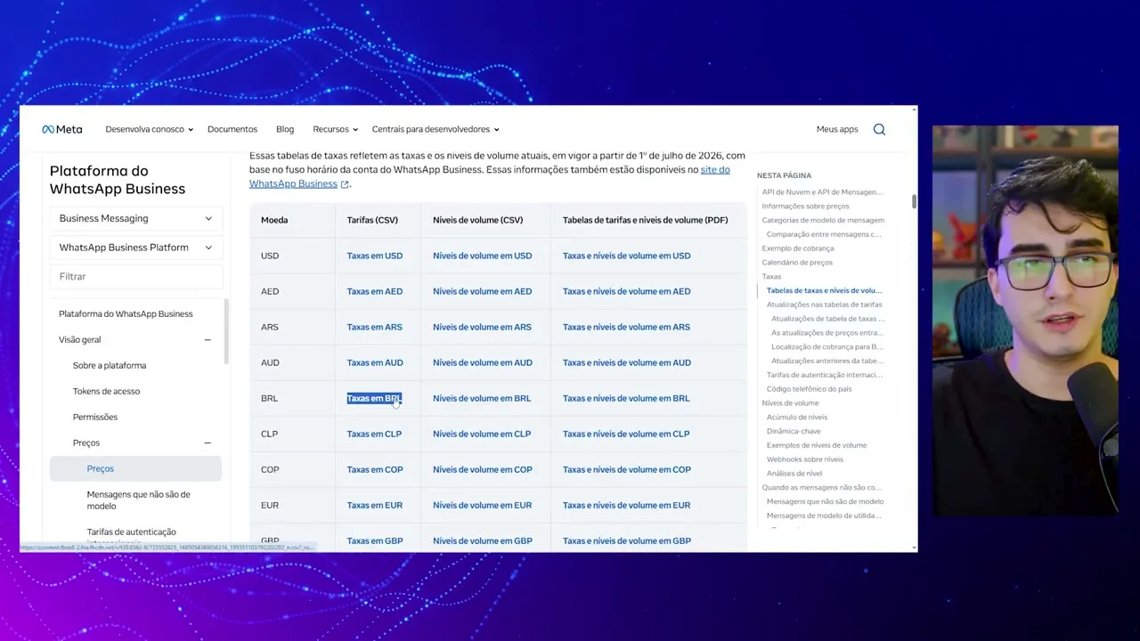Viewport: 1140px width, 641px height.
Task: Jump to Análises de nível section
Action: (794, 474)
